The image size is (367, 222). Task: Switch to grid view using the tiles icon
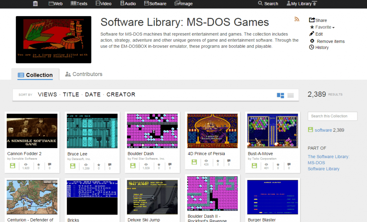280,95
